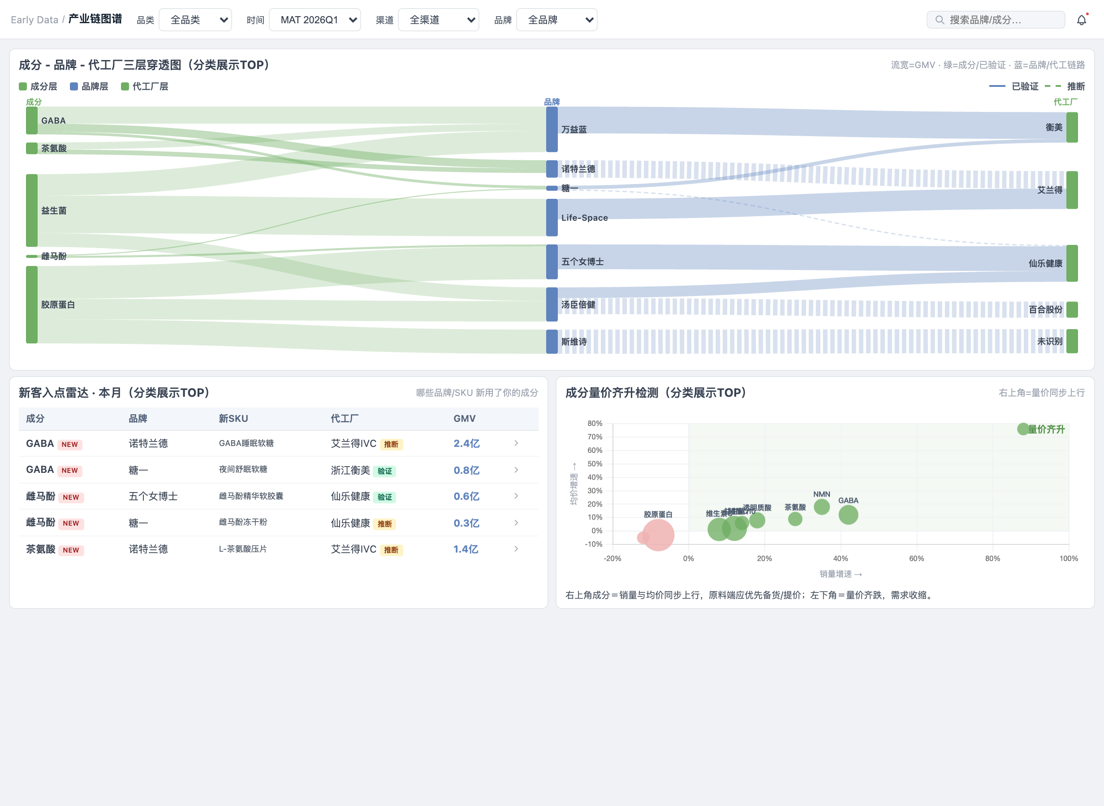Screen dimensions: 1104x806
Task: Toggle the 品牌层 legend item
Action: 89,86
